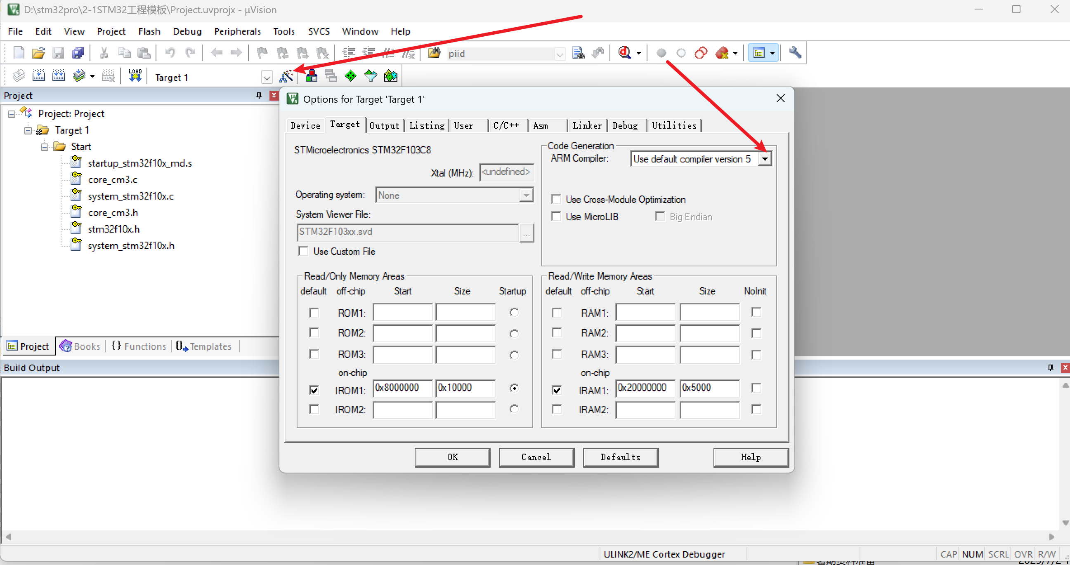Click the Download LOAD icon
This screenshot has height=565, width=1070.
pos(135,76)
